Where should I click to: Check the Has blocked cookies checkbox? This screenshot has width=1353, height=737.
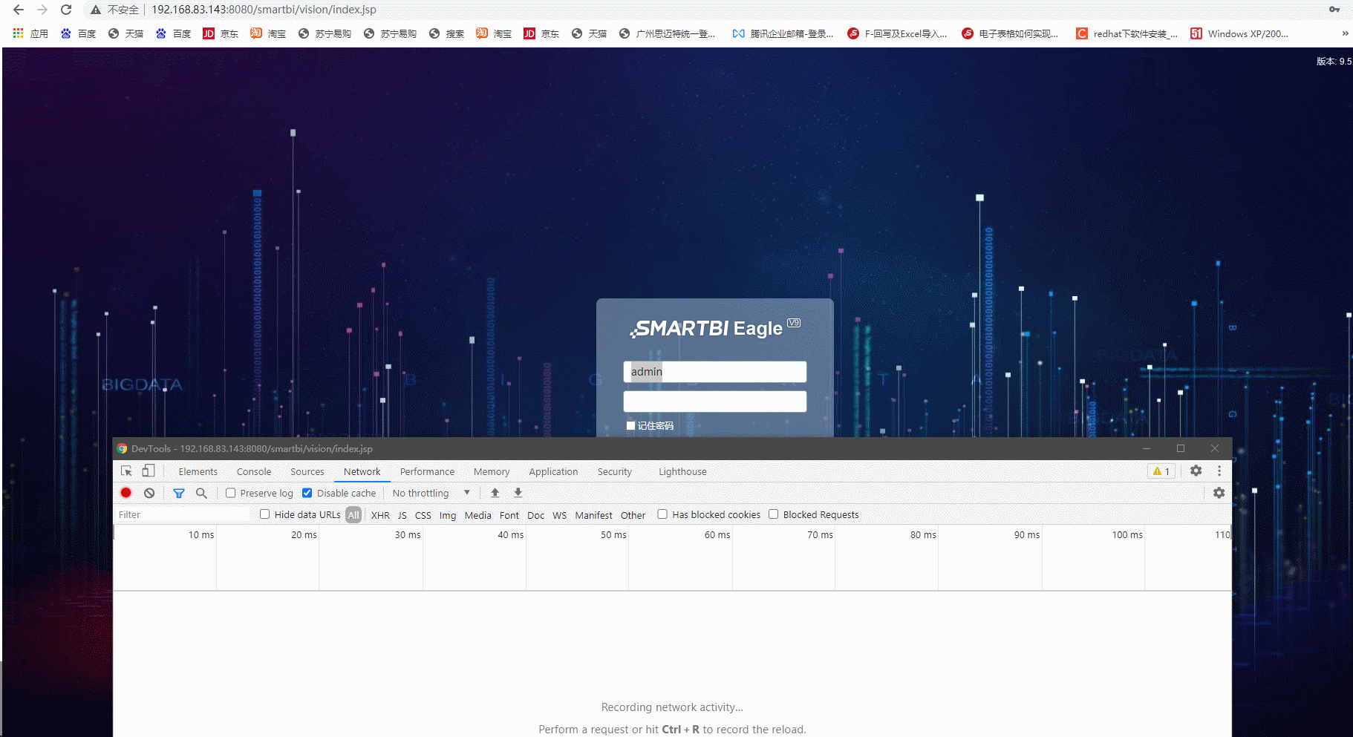click(662, 514)
